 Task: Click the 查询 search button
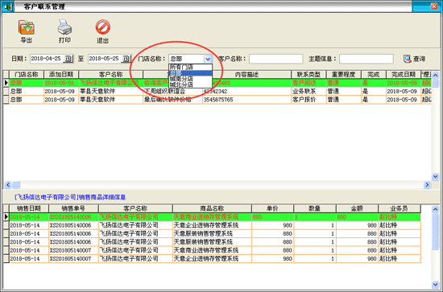pyautogui.click(x=414, y=59)
